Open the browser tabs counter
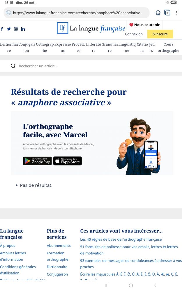 click(x=167, y=13)
